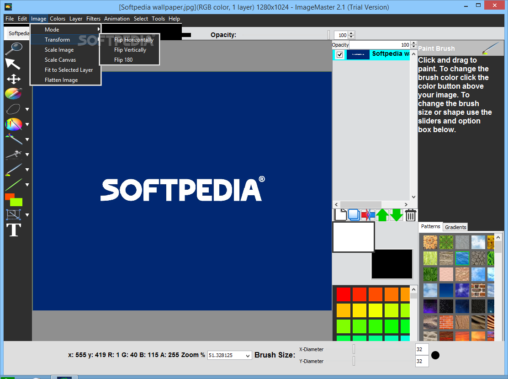Duplicate layer using blue squares icon

pos(354,215)
